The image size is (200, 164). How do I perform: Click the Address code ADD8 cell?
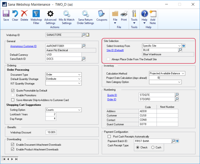(148, 111)
